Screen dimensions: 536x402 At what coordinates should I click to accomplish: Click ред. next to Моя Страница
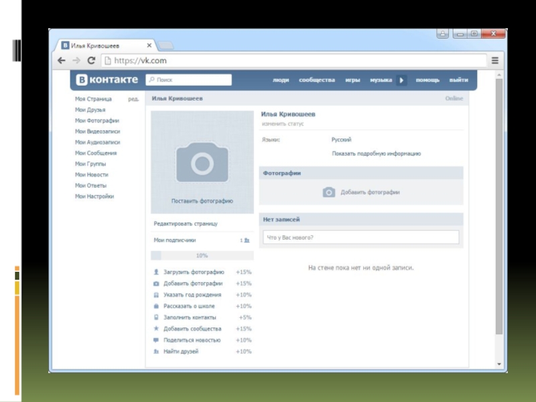tap(133, 99)
